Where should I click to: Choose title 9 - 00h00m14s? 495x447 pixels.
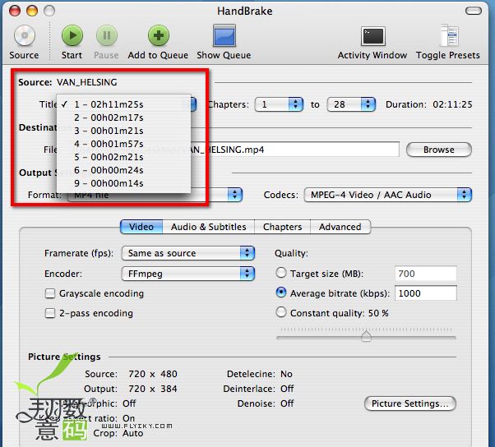click(x=123, y=183)
